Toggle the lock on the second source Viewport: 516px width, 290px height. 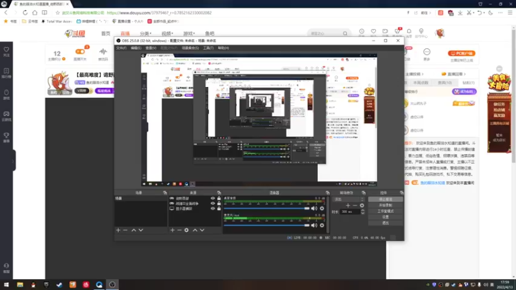219,204
